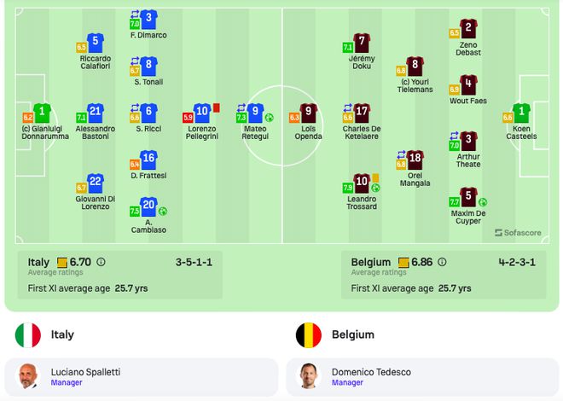The image size is (563, 401).
Task: Open Domenico Tedesco manager card
Action: point(422,377)
